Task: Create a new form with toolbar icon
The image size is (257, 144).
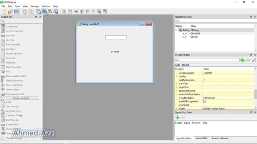Action: pos(4,12)
